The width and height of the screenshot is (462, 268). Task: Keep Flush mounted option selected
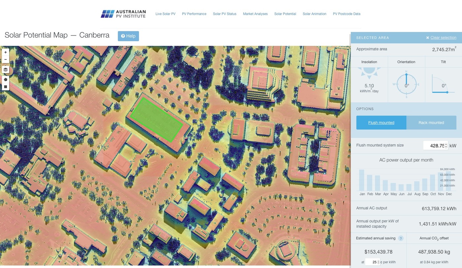(x=381, y=122)
